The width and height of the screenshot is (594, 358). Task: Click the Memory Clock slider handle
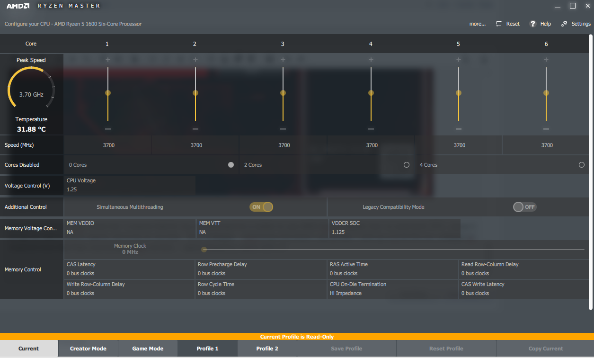tap(204, 250)
